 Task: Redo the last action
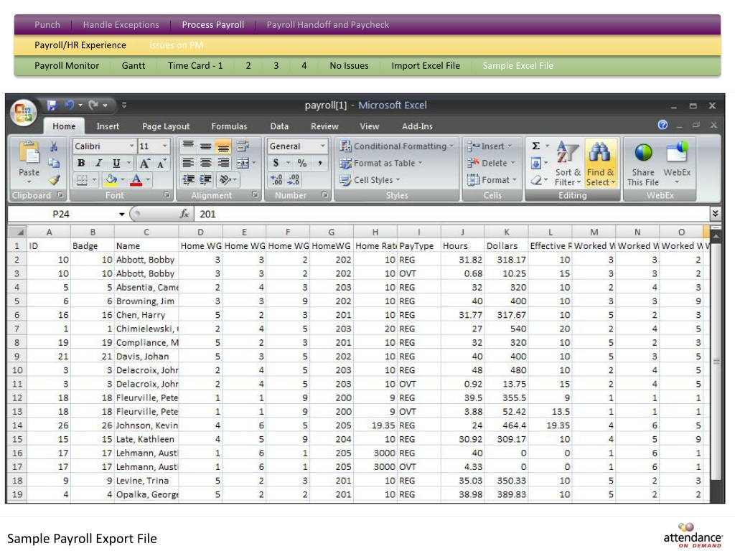(x=94, y=105)
